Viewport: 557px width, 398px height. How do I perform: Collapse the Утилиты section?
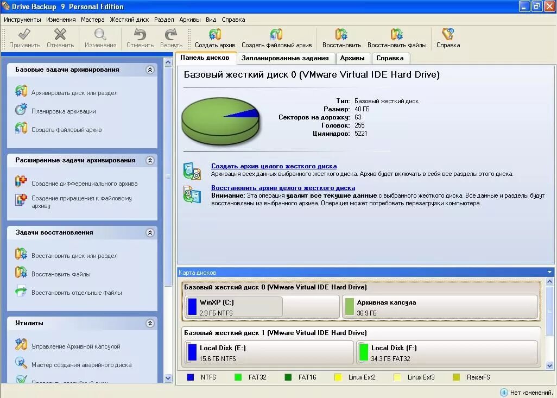[x=150, y=323]
